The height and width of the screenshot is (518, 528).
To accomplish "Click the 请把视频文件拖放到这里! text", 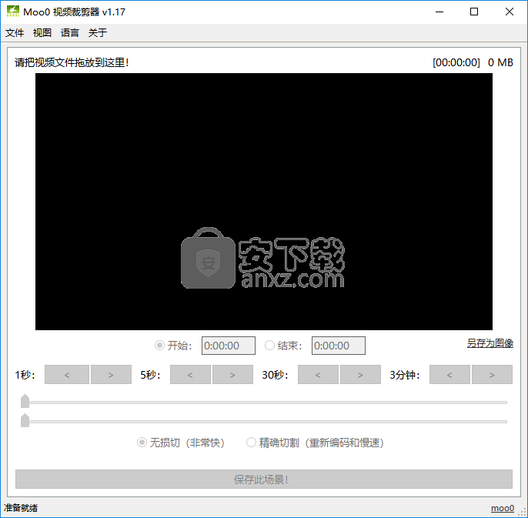I will click(72, 62).
